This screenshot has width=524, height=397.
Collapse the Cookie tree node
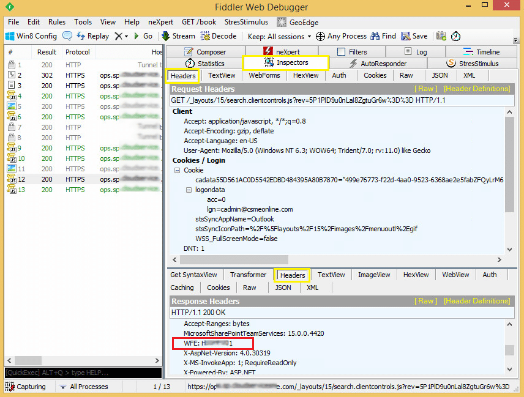(178, 170)
